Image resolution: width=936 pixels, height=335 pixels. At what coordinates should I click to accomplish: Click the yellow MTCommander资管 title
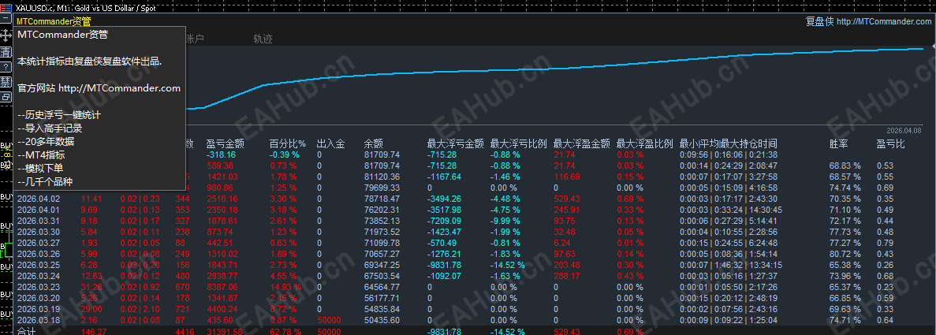point(54,21)
